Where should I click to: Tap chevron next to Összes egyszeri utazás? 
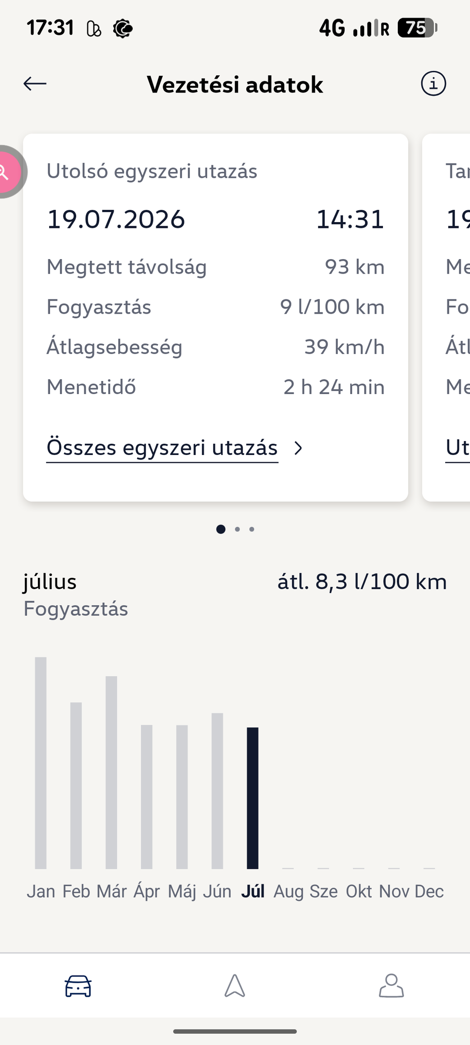pos(298,448)
